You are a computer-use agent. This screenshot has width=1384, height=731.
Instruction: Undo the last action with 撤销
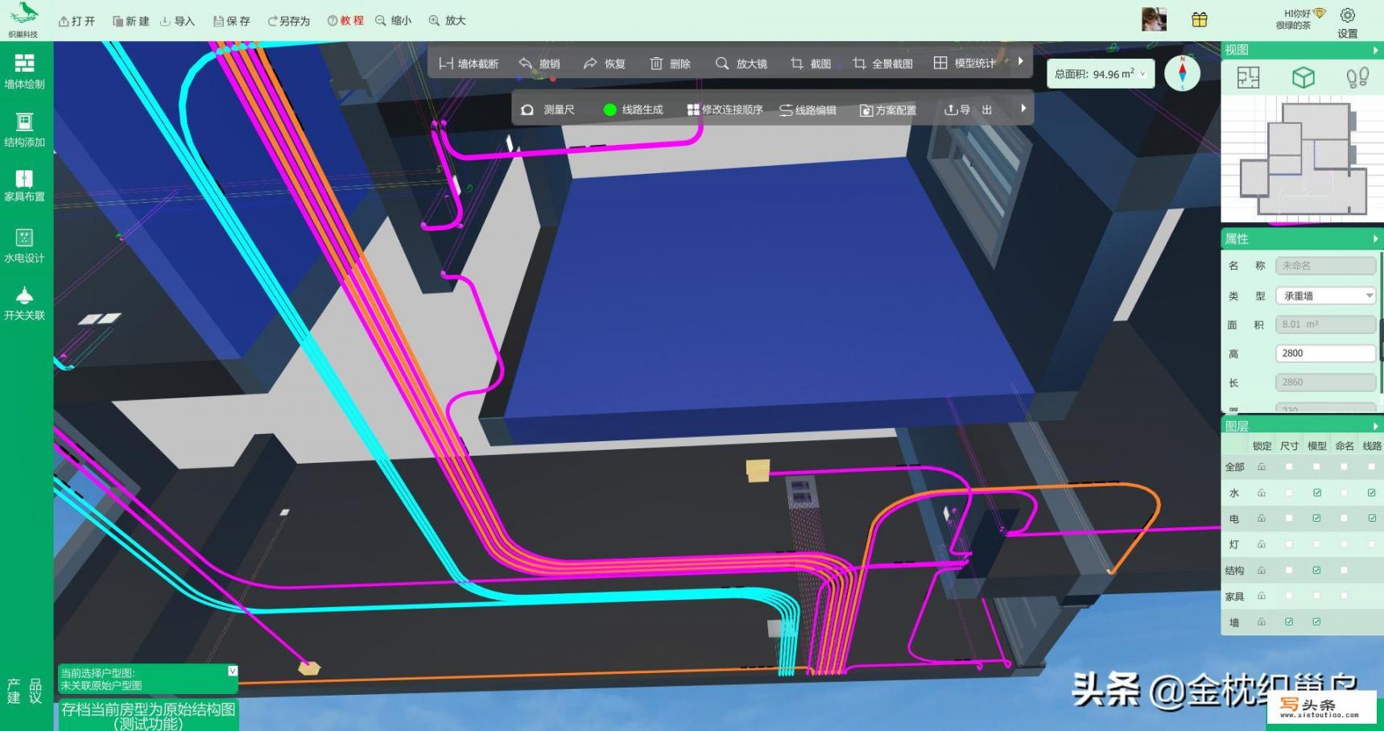[x=539, y=64]
